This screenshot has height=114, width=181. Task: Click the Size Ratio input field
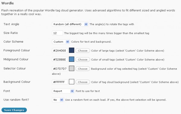[57, 33]
